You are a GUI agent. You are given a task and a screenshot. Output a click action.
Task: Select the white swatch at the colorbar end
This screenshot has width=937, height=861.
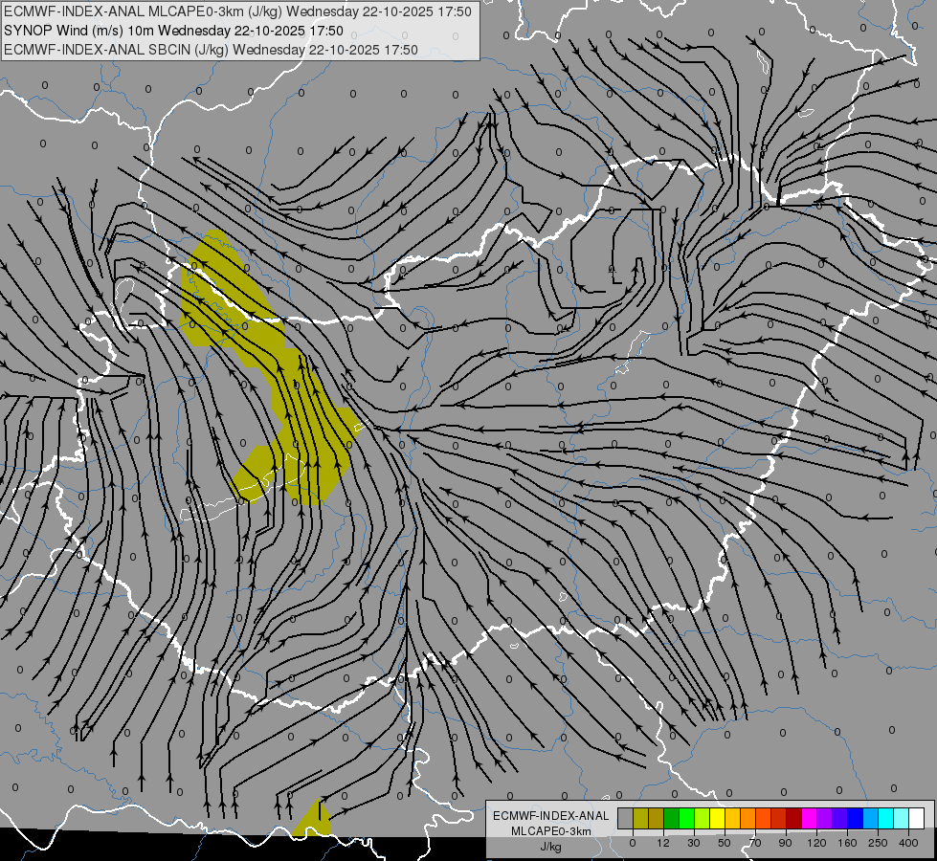917,818
